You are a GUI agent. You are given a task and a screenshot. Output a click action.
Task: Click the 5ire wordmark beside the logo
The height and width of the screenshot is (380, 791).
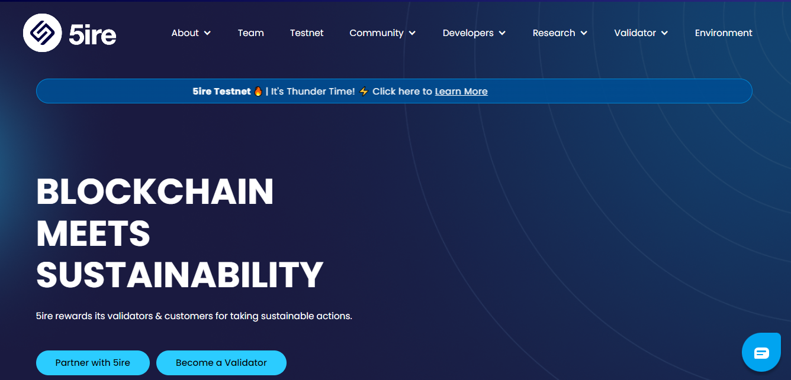click(x=92, y=35)
